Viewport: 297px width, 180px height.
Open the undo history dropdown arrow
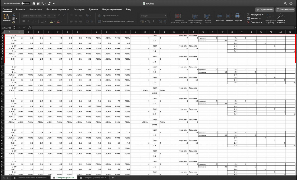pos(46,3)
